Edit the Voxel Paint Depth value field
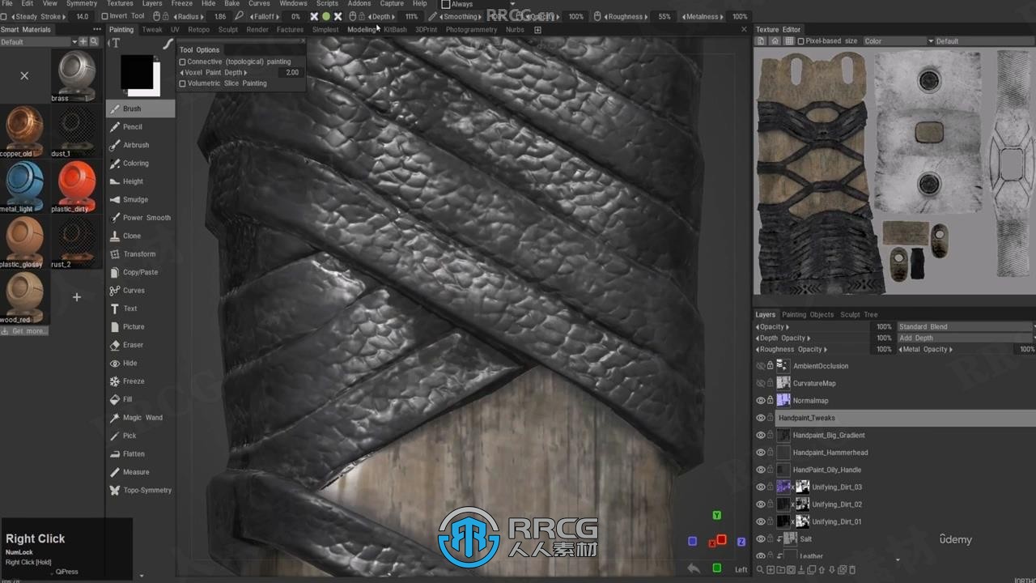Viewport: 1036px width, 583px height. pyautogui.click(x=290, y=73)
